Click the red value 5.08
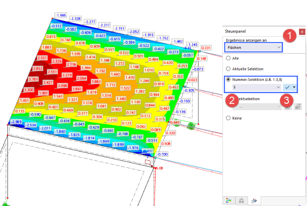Viewport: 307px width, 206px height. click(160, 168)
